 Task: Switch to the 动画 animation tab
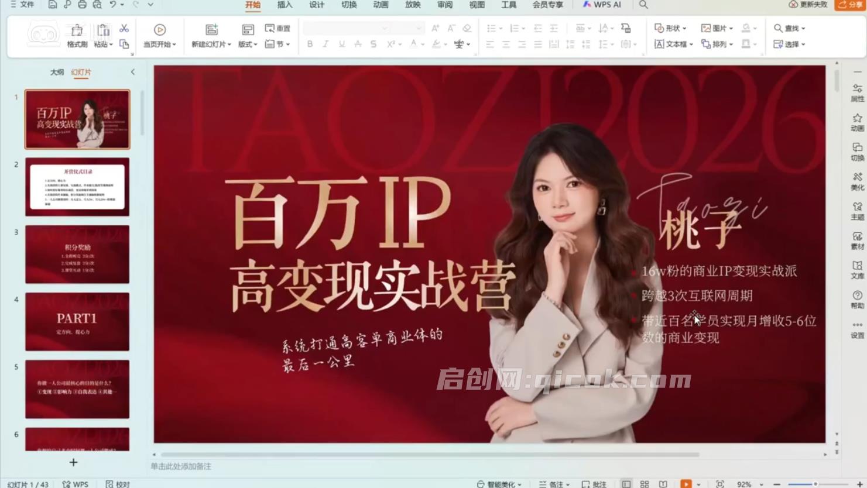[x=381, y=5]
